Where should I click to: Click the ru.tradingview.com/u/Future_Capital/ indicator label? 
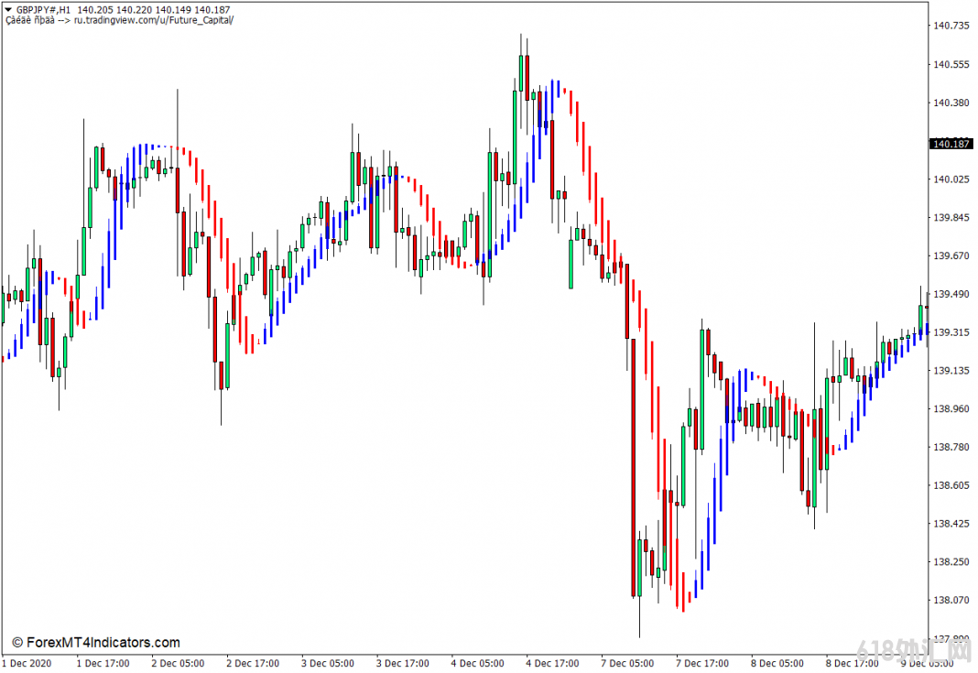(154, 20)
